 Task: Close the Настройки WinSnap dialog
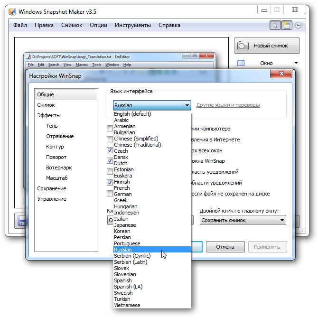281,74
